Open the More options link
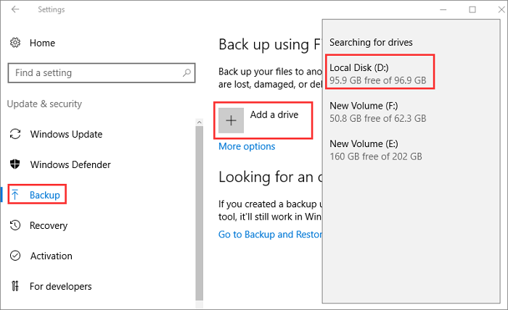The image size is (508, 310). [x=247, y=146]
